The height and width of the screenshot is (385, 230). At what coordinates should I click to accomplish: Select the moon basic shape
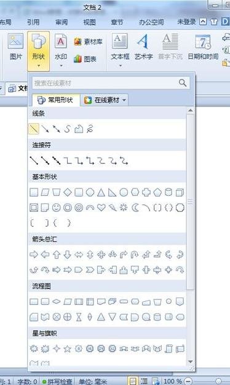tap(135, 208)
